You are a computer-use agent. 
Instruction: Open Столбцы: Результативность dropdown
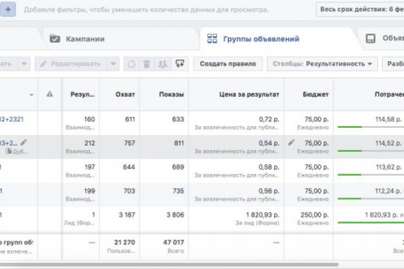[x=322, y=64]
